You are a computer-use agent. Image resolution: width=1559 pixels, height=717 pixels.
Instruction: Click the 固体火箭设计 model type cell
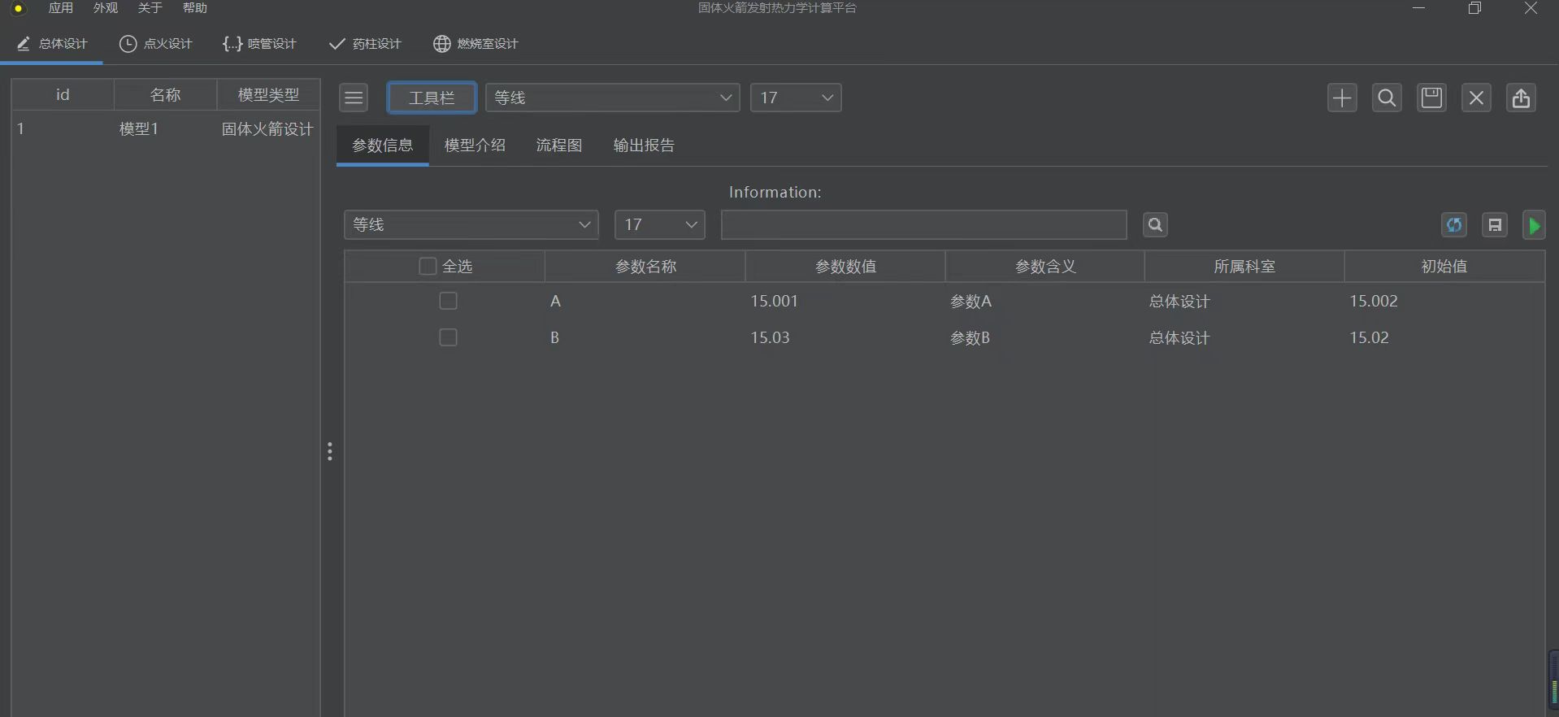(x=267, y=129)
